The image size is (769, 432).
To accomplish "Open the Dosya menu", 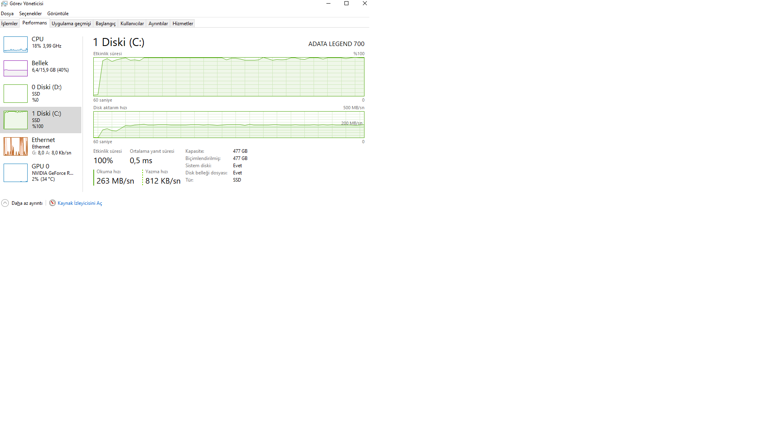I will (7, 14).
